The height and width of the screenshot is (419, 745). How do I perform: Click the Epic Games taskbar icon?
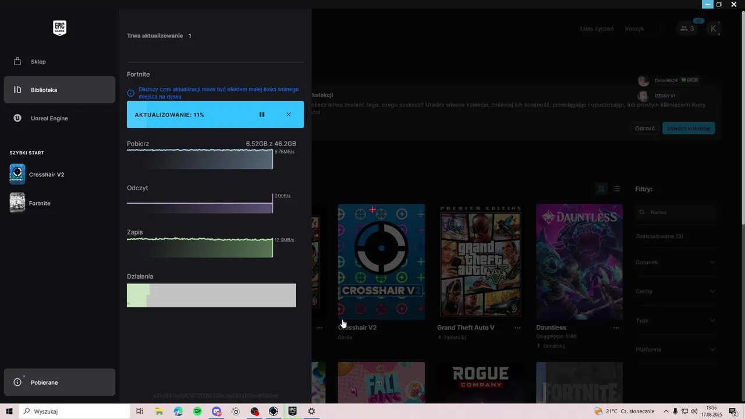293,411
